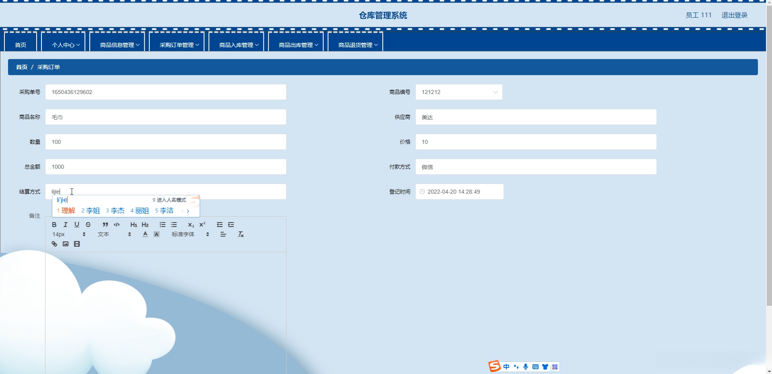Insert an image in the editor
The height and width of the screenshot is (374, 772).
coord(66,244)
